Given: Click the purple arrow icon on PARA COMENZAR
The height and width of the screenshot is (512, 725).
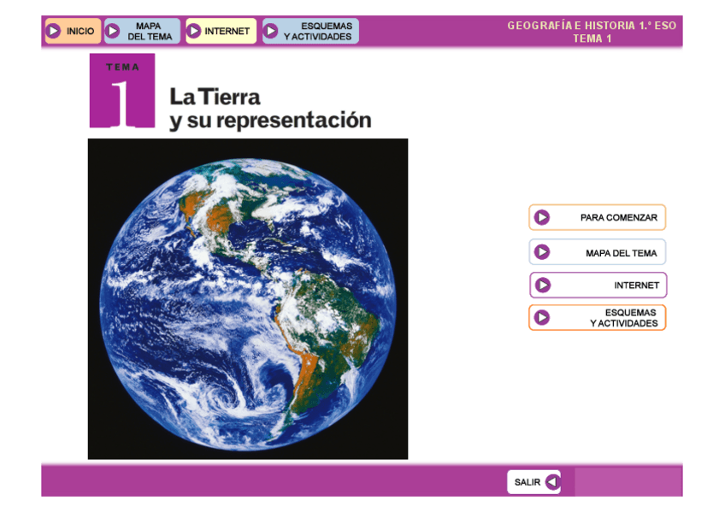Looking at the screenshot, I should (543, 217).
